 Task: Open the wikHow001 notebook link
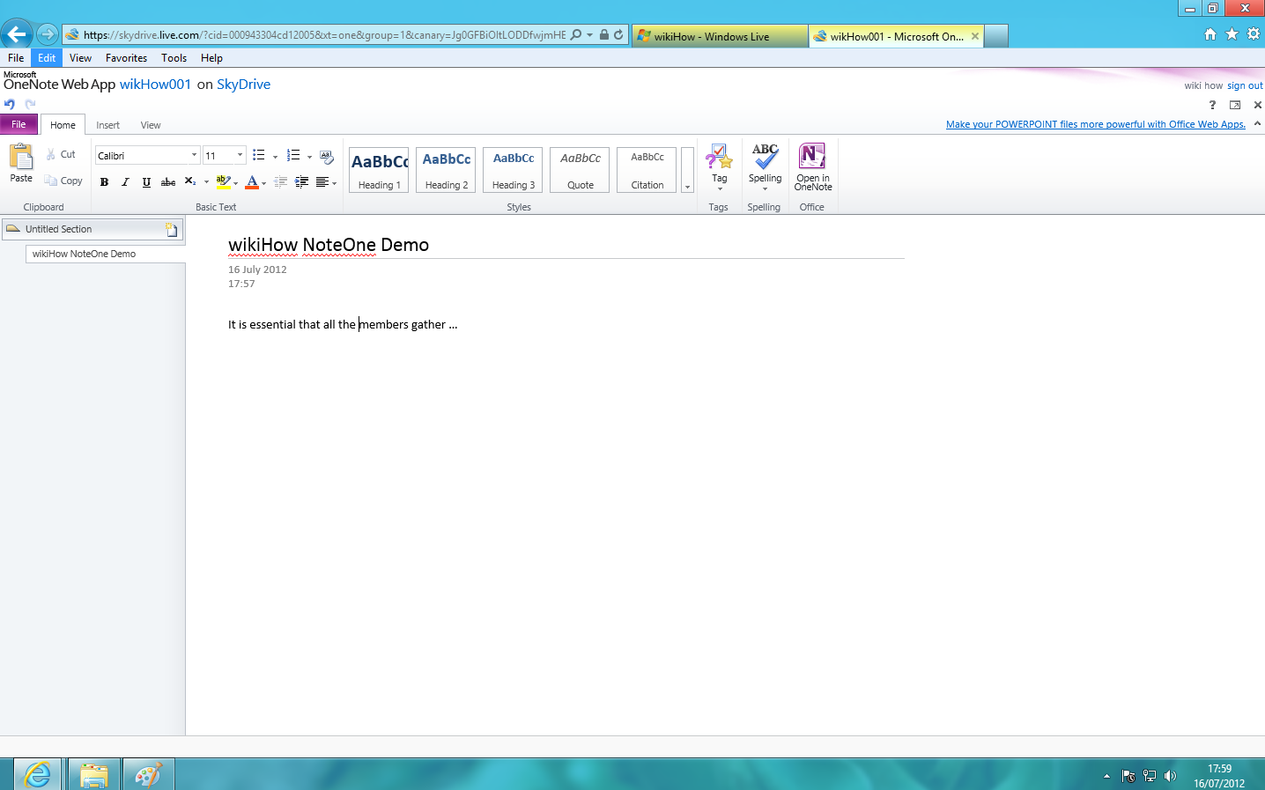pyautogui.click(x=155, y=85)
